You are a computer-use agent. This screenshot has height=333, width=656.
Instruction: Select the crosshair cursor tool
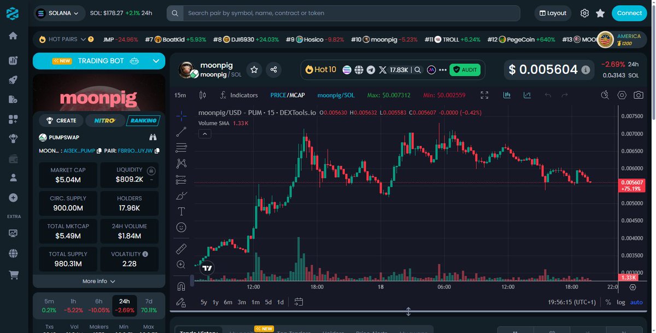[181, 115]
